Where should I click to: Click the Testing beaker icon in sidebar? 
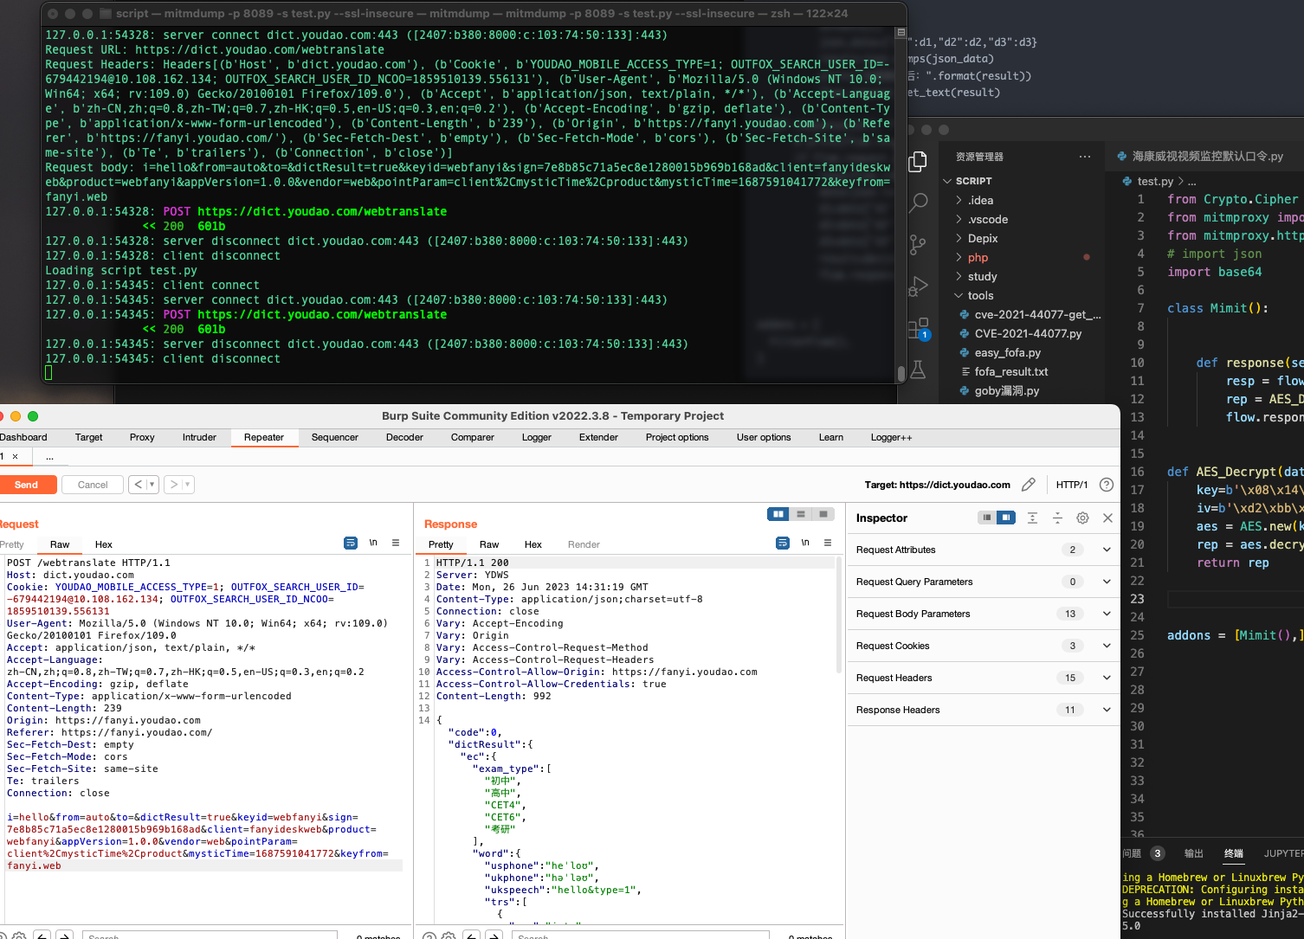[x=918, y=369]
